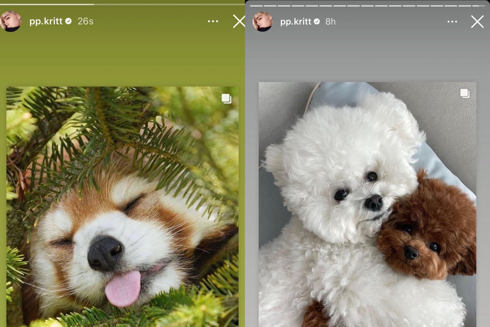Click multi-photo carousel icon on puppies post
Screen dimensions: 490x327
coord(465,94)
